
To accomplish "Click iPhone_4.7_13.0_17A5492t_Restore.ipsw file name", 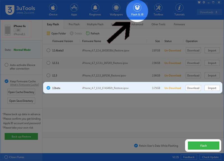I will click(x=105, y=88).
